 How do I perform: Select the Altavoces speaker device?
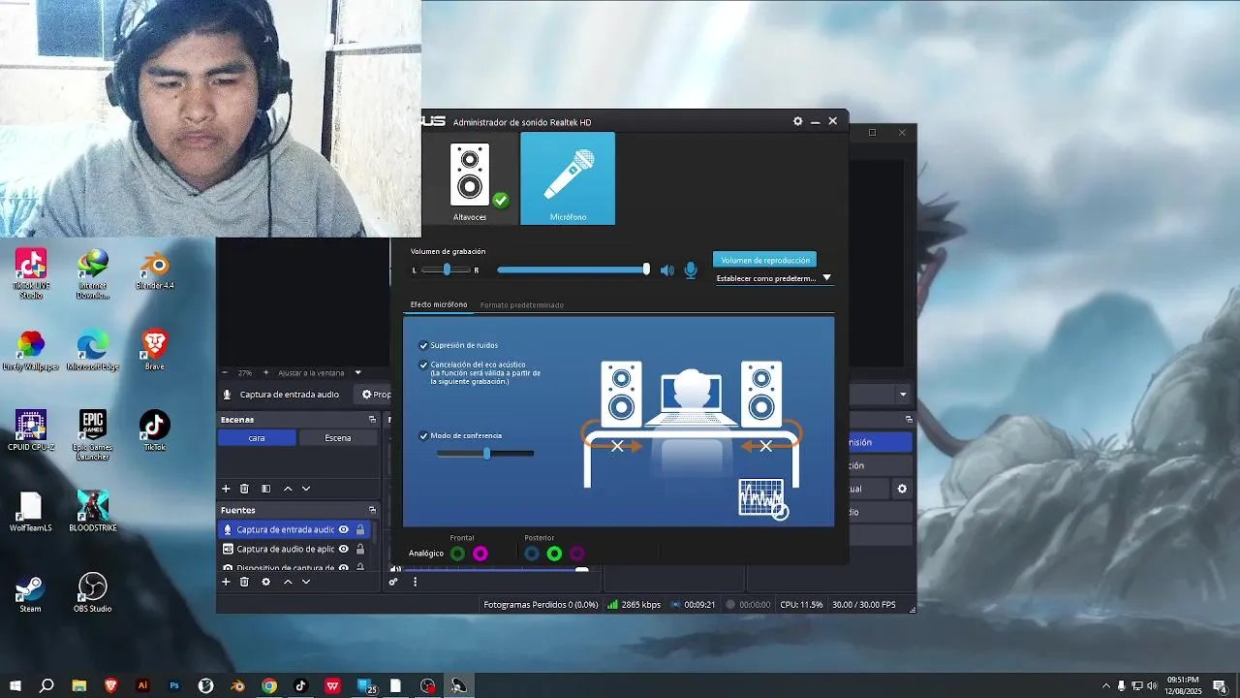[x=470, y=178]
